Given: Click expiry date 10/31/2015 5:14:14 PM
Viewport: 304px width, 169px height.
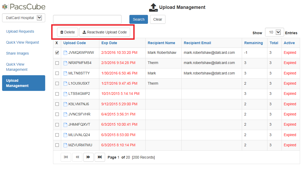Looking at the screenshot, I should 120,94.
